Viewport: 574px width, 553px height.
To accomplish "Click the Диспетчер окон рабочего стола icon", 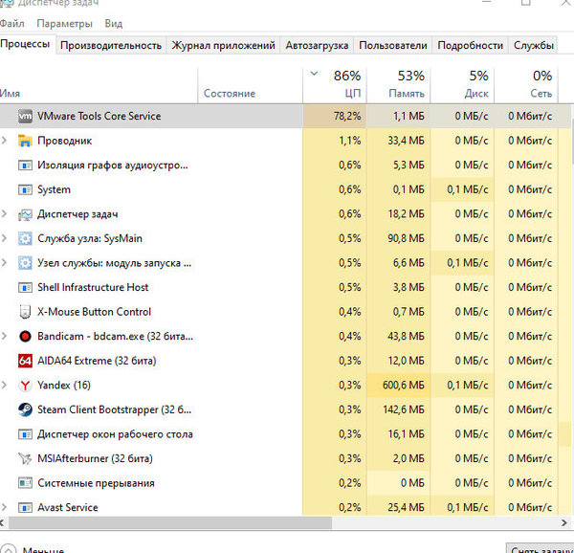I will coord(25,434).
